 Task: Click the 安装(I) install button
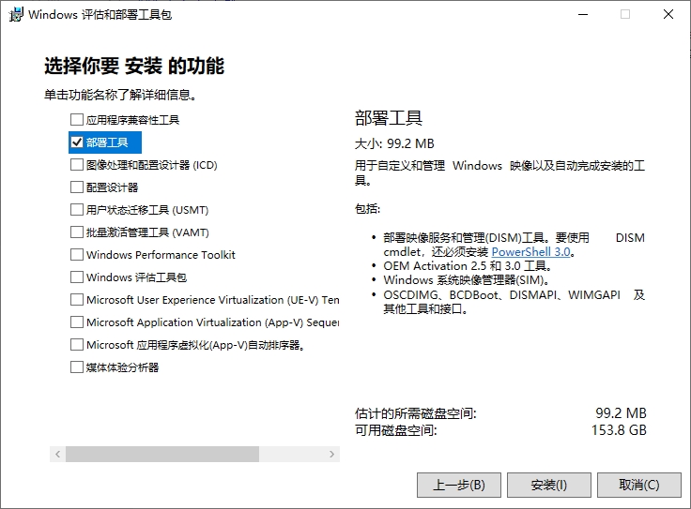(548, 485)
